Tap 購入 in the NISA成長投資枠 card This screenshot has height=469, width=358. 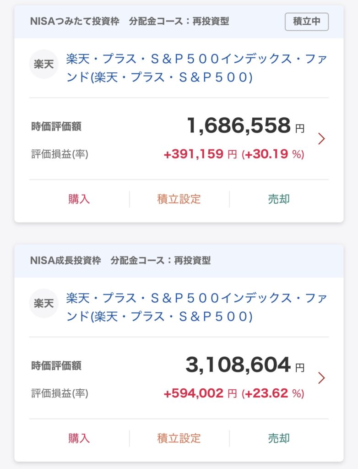click(x=79, y=438)
